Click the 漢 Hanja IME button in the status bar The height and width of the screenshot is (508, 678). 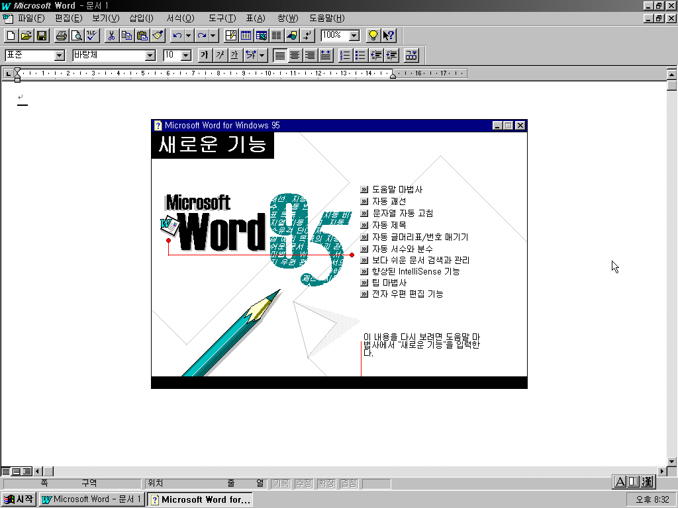point(648,482)
